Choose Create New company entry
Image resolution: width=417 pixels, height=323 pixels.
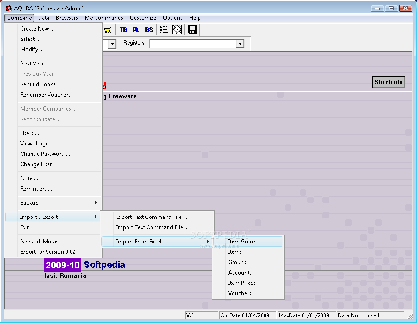53,28
